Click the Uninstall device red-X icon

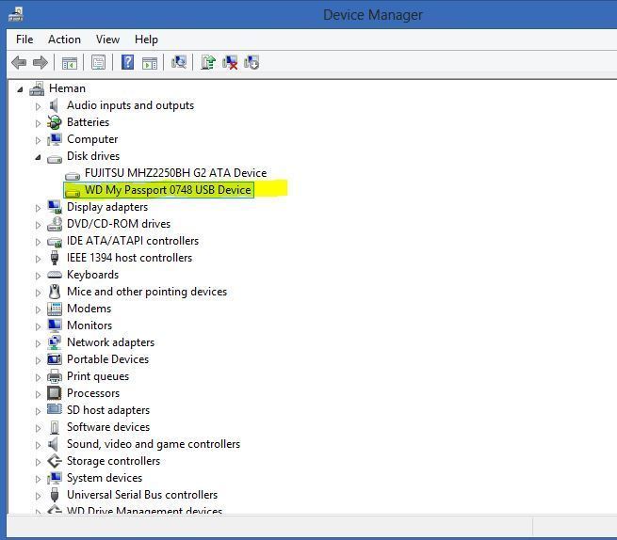point(230,62)
